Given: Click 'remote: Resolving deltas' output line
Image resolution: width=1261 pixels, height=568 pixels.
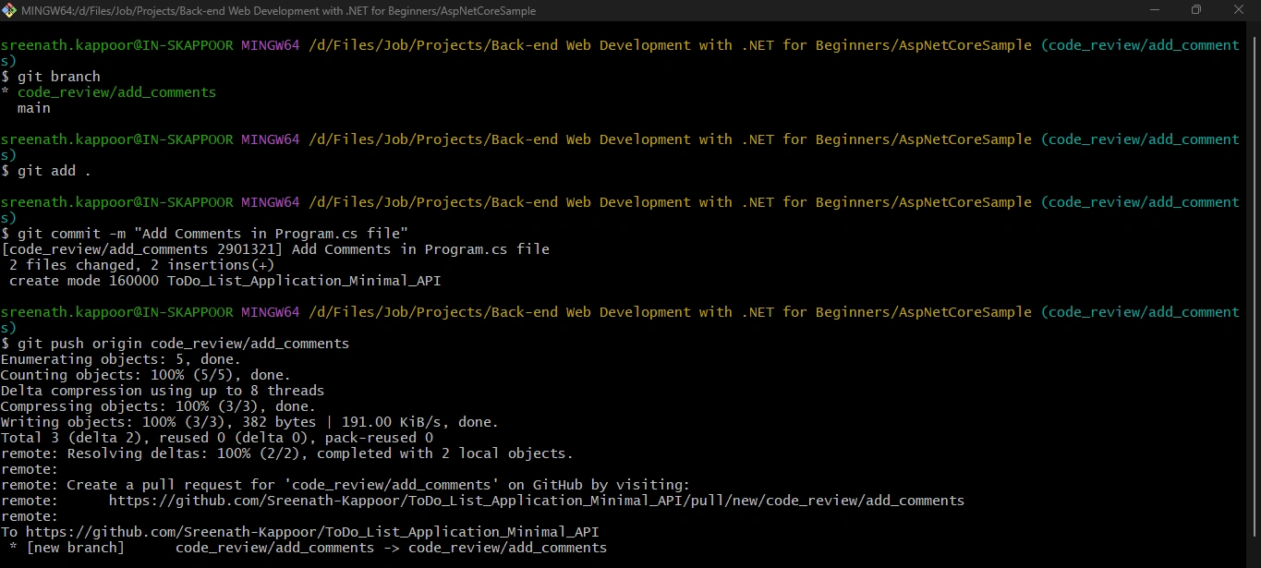Looking at the screenshot, I should (286, 453).
